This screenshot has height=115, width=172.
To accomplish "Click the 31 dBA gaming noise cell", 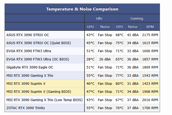I will [x=133, y=83].
